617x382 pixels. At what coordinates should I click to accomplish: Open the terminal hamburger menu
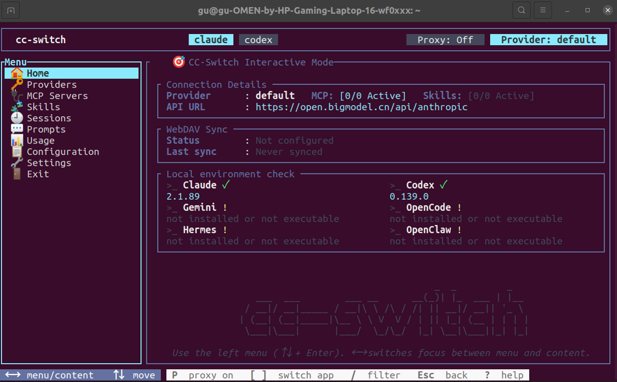click(543, 10)
